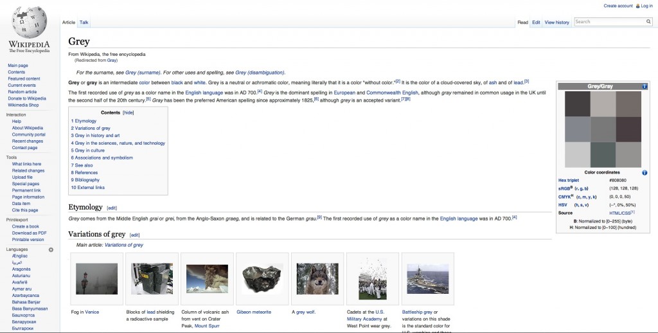Image resolution: width=658 pixels, height=333 pixels.
Task: Collapse the Print/export sidebar section
Action: pyautogui.click(x=17, y=219)
